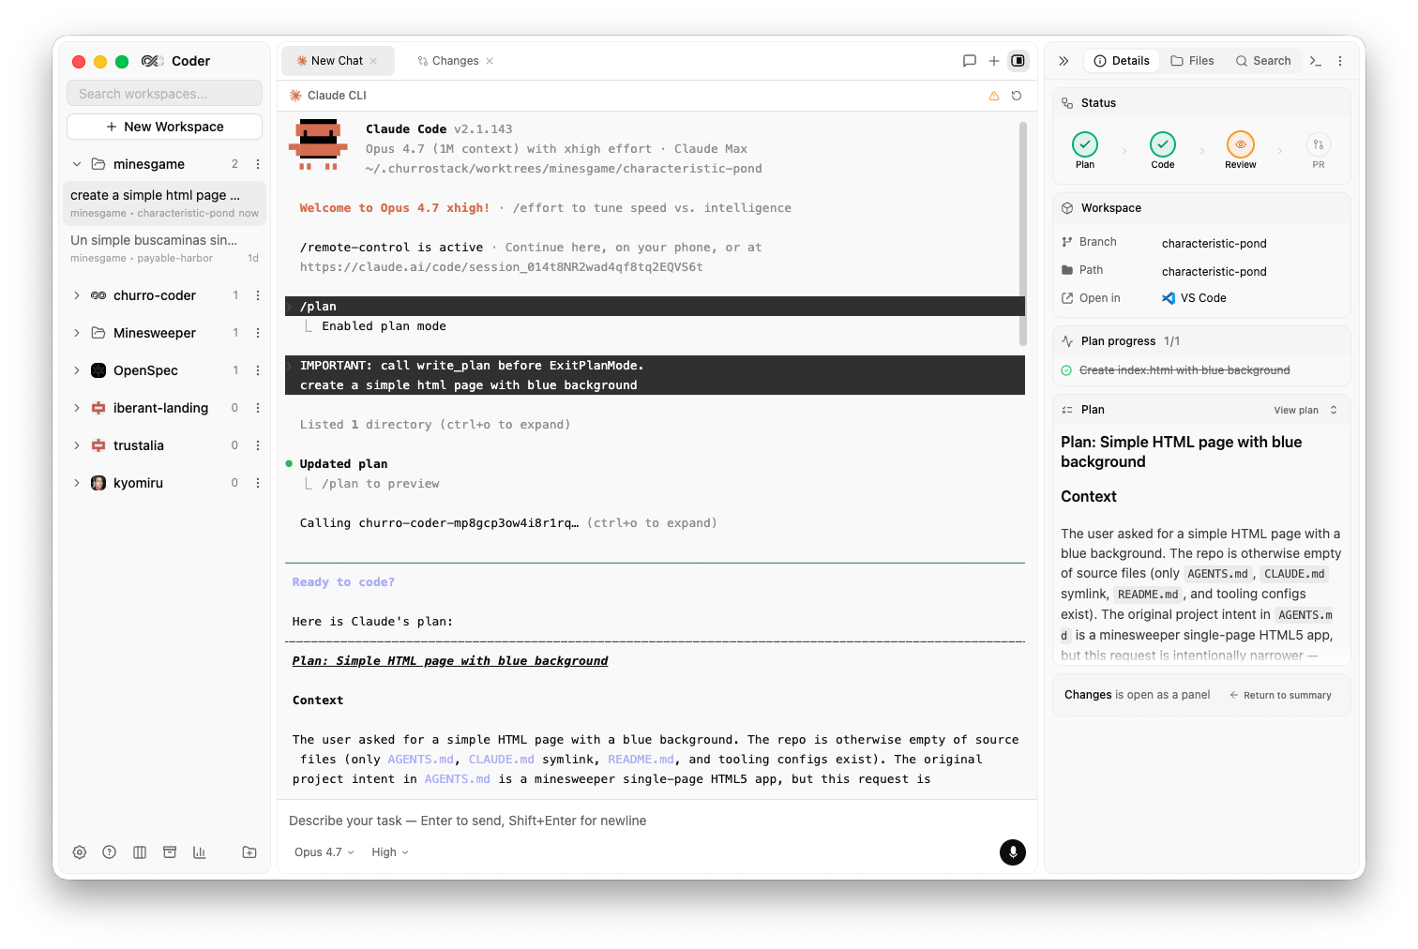Open iberant-landing options menu dots
Screen dimensions: 1418x949
click(258, 408)
